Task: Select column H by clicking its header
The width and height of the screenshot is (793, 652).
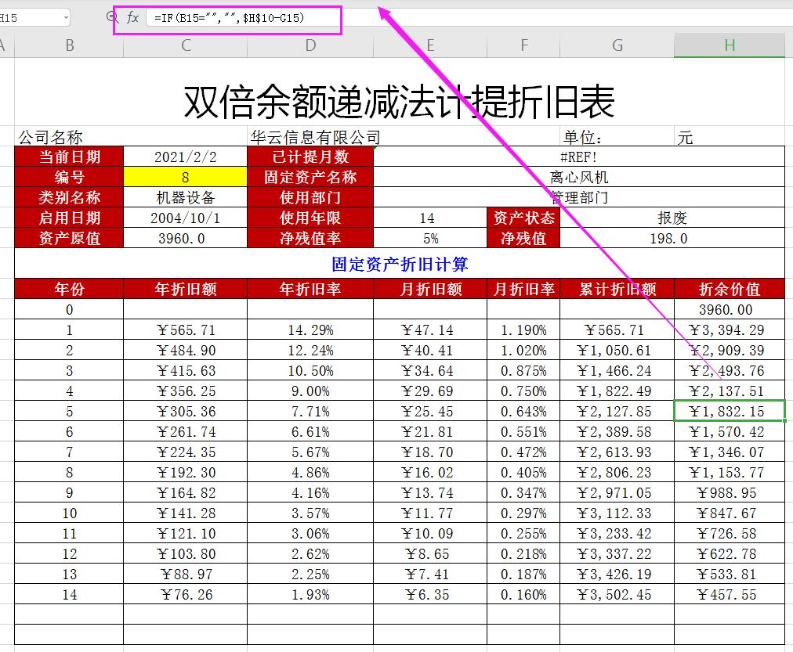Action: click(x=729, y=45)
